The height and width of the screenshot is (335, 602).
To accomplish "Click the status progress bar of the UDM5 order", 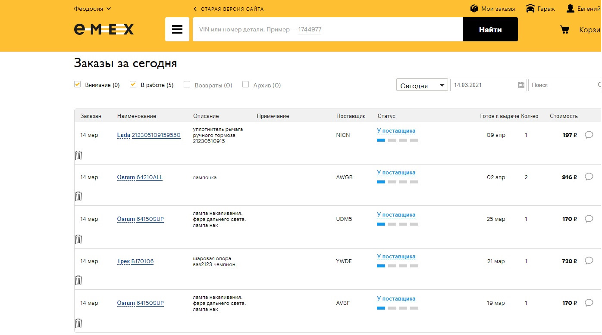I will [x=398, y=224].
